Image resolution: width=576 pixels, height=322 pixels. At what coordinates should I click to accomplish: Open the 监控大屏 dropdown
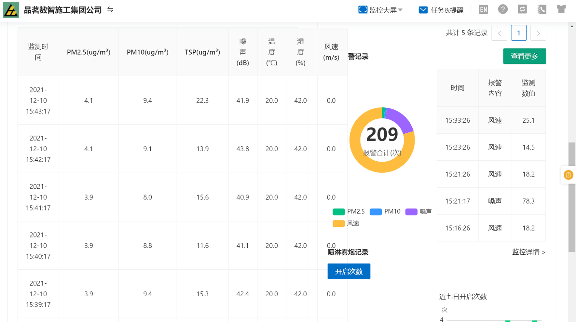coord(380,10)
